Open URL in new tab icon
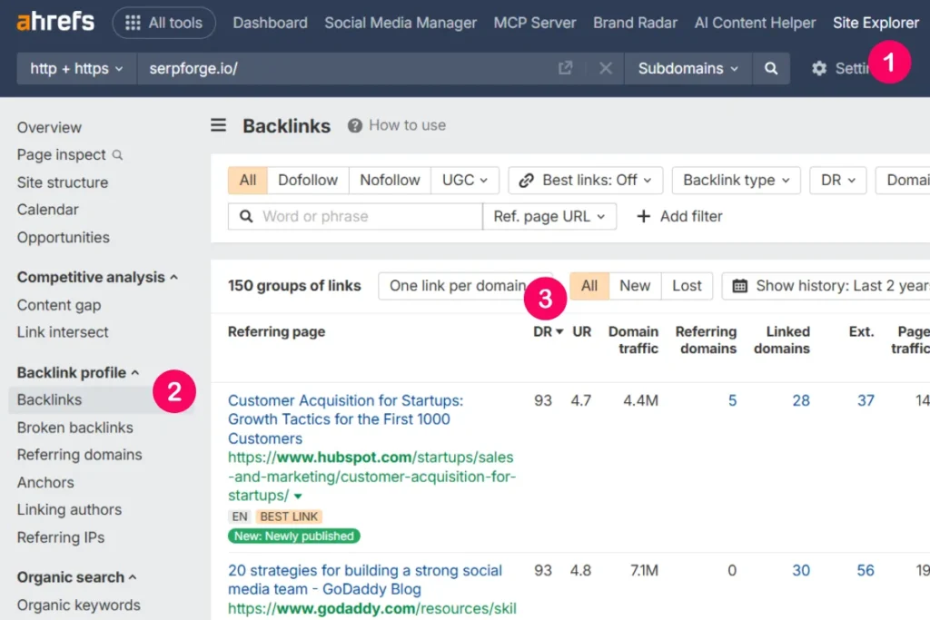The width and height of the screenshot is (930, 620). coord(565,68)
